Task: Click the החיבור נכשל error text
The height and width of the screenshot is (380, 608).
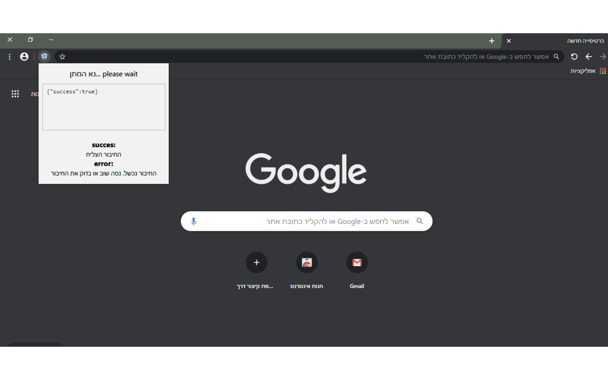Action: [x=104, y=173]
